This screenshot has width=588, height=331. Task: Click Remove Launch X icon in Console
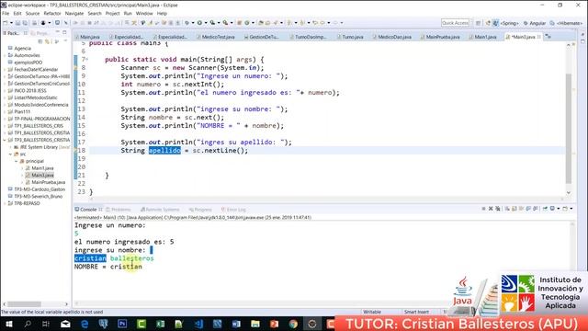point(491,209)
